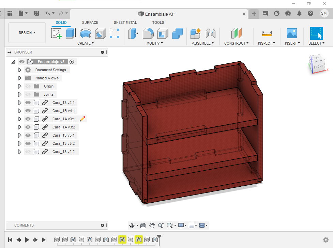Select the Pan hand tool

[x=152, y=226]
